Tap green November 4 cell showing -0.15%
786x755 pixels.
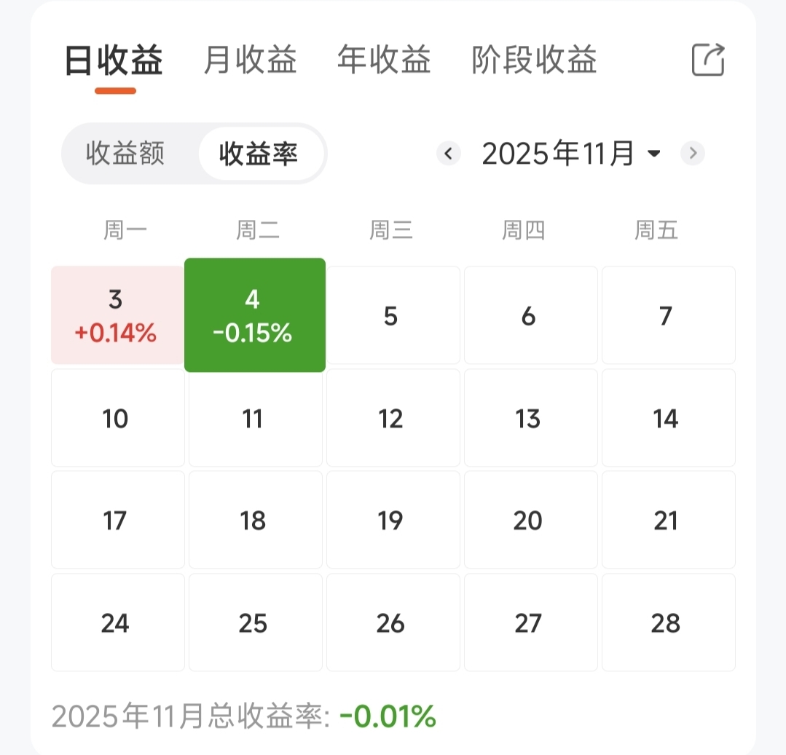pos(254,315)
